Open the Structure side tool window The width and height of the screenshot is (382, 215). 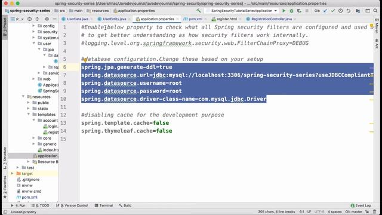coord(5,158)
